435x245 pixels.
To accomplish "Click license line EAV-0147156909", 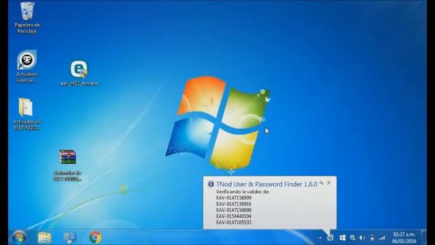I will click(234, 198).
